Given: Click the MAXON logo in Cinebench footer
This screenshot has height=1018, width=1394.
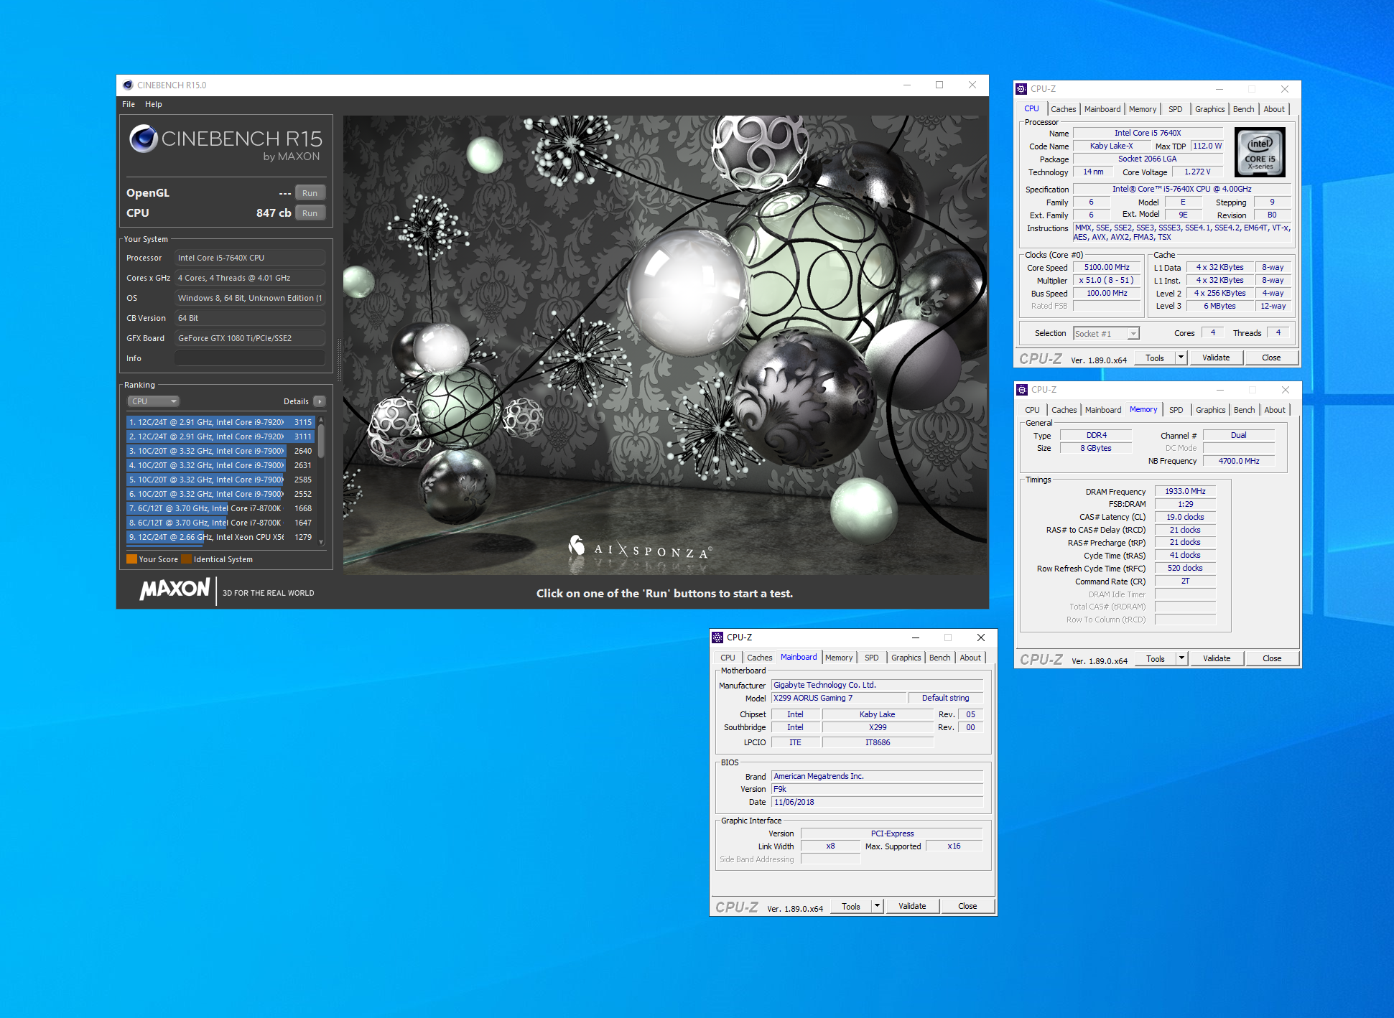Looking at the screenshot, I should (x=175, y=589).
